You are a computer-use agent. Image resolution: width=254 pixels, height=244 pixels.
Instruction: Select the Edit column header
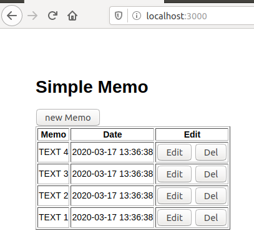[192, 134]
